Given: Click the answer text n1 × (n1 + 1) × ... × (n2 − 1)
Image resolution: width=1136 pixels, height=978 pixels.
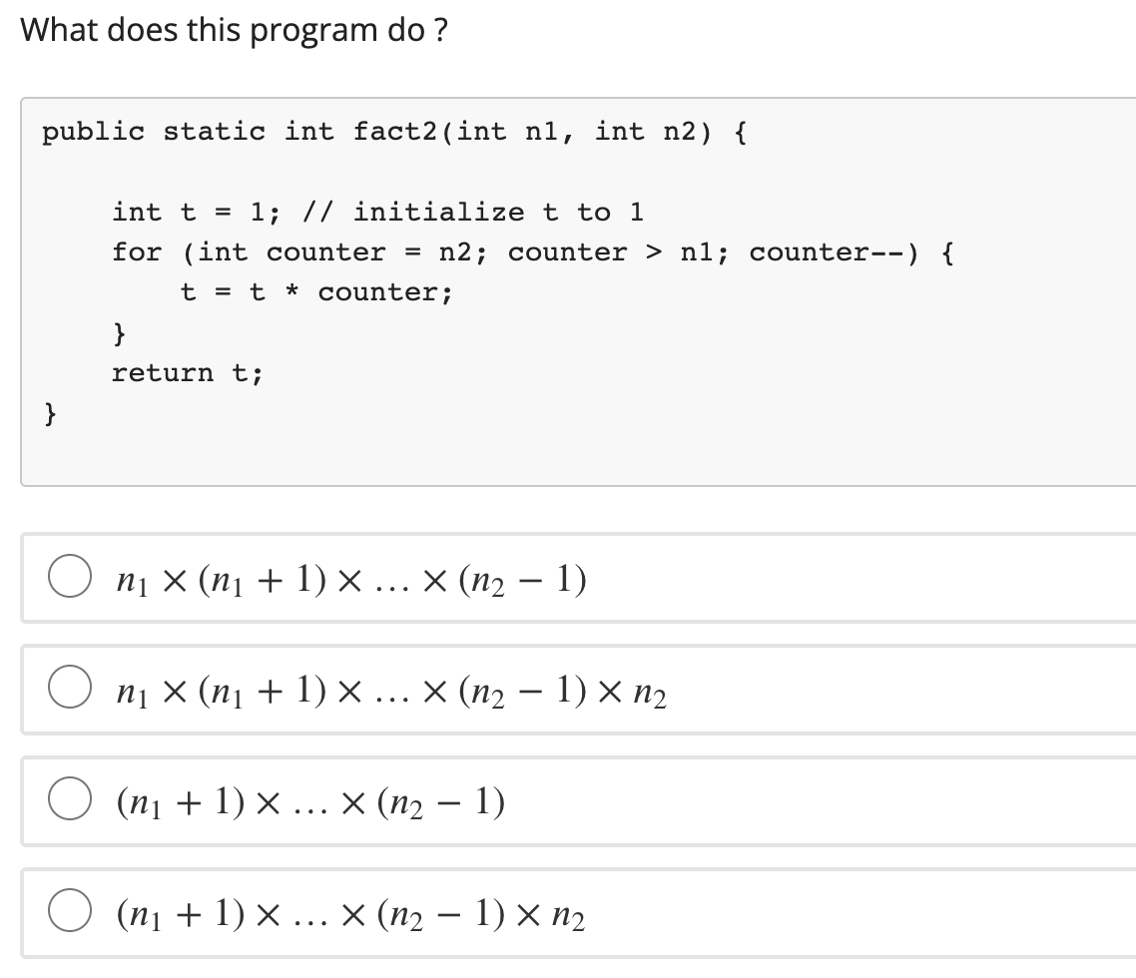Looking at the screenshot, I should point(349,579).
